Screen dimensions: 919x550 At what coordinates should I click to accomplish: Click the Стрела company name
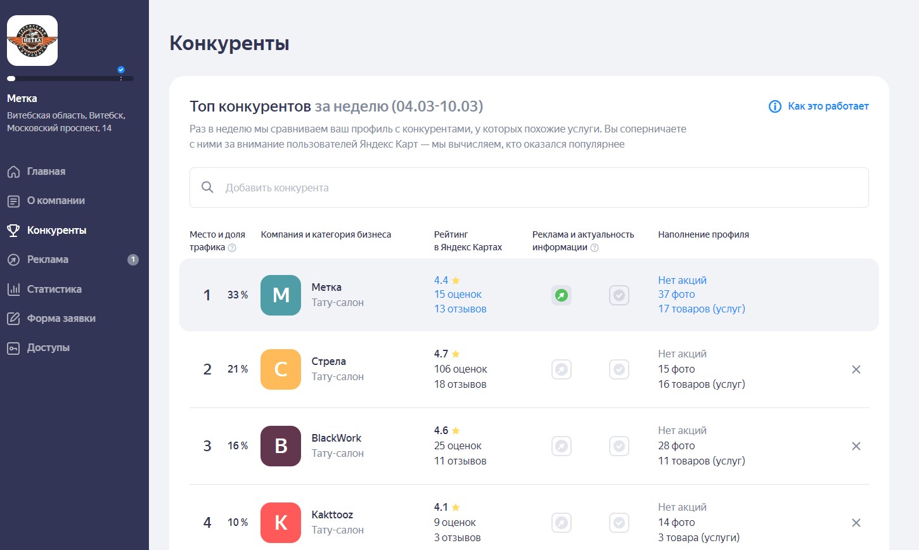click(x=328, y=362)
